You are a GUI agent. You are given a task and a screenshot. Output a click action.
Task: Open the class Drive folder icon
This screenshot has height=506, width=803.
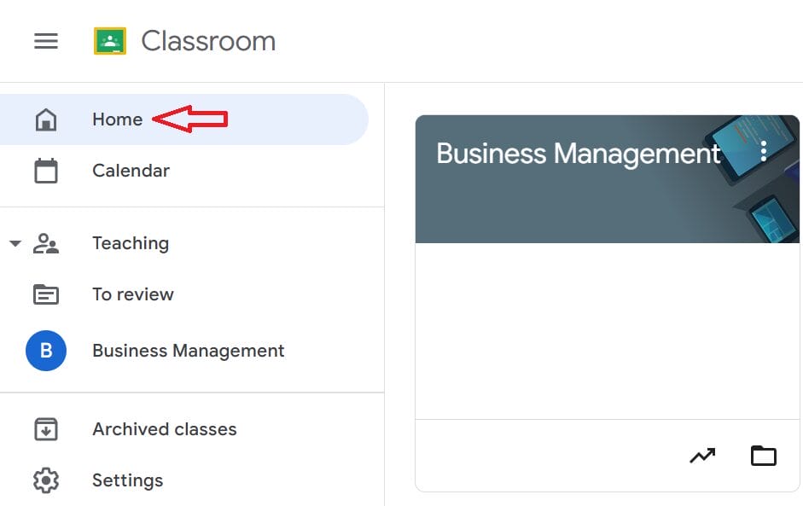point(764,456)
